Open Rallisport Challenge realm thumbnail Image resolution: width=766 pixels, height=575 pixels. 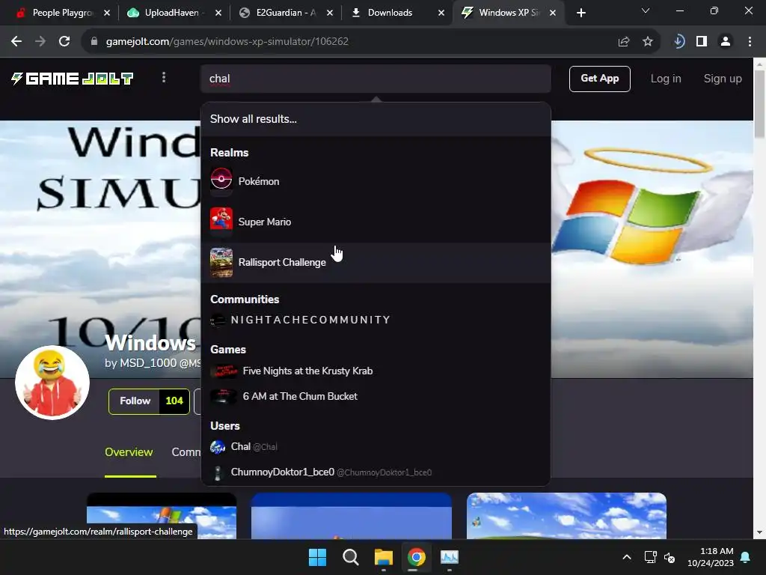pyautogui.click(x=221, y=263)
